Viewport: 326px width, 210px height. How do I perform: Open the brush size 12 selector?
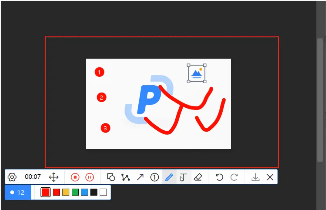pyautogui.click(x=18, y=192)
